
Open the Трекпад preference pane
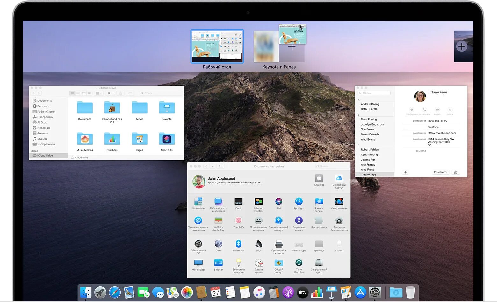319,246
